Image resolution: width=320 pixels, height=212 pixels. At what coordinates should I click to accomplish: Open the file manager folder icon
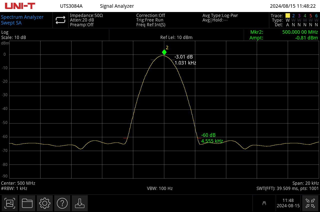[x=27, y=203]
